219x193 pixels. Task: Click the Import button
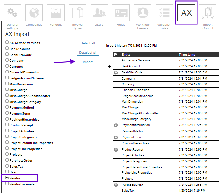[88, 62]
